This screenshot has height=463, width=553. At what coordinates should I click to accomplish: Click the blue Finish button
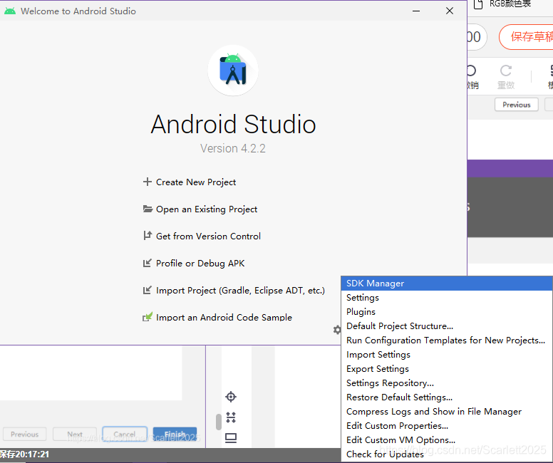tap(175, 434)
